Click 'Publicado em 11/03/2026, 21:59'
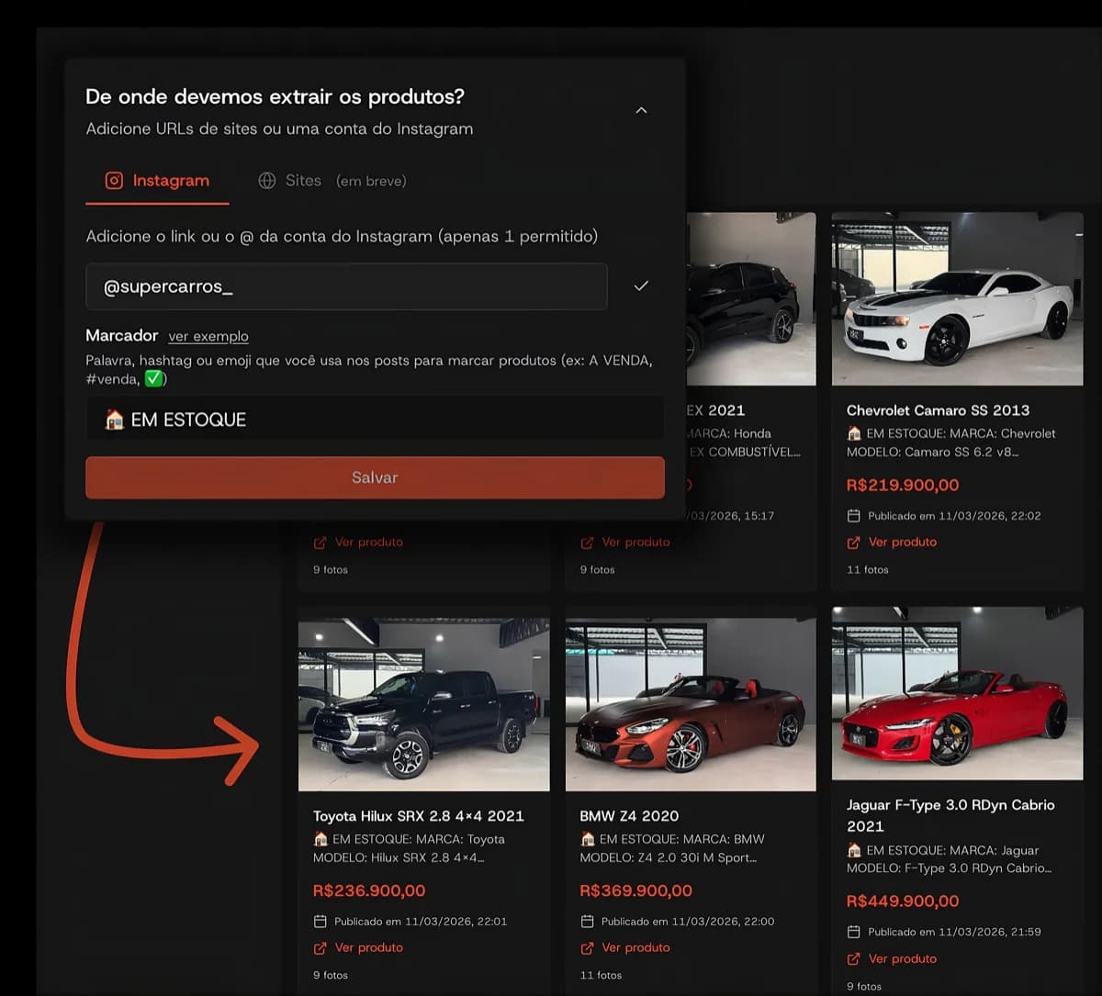 pos(954,932)
